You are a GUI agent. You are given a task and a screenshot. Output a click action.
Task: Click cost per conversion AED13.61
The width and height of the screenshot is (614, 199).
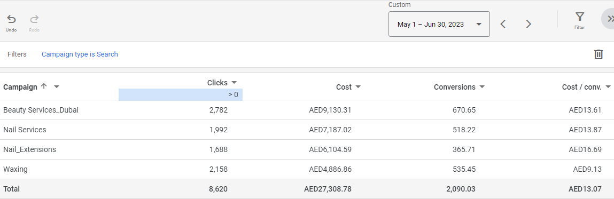coord(585,110)
